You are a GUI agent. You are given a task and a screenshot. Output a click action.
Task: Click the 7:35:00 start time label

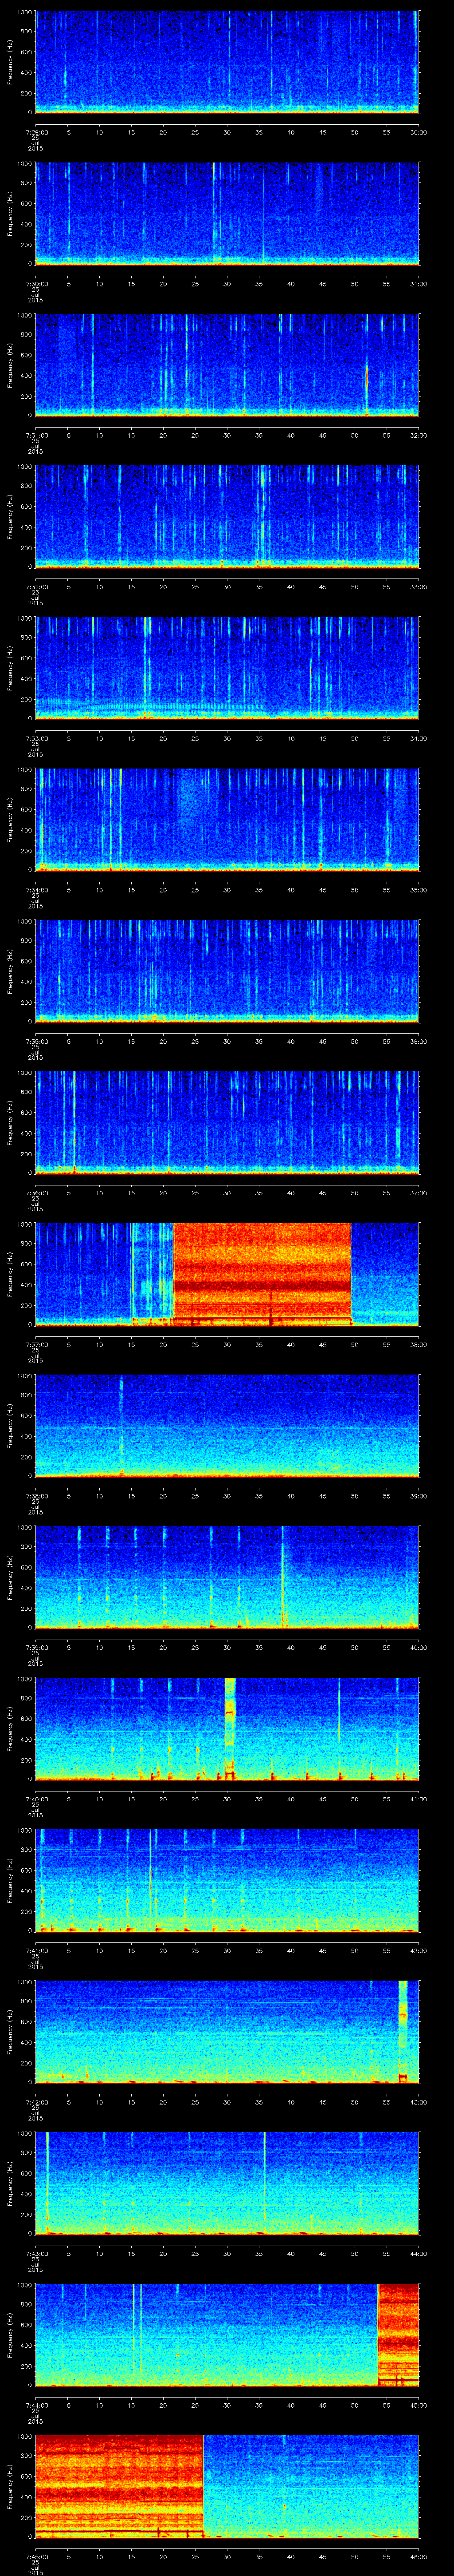coord(36,1041)
